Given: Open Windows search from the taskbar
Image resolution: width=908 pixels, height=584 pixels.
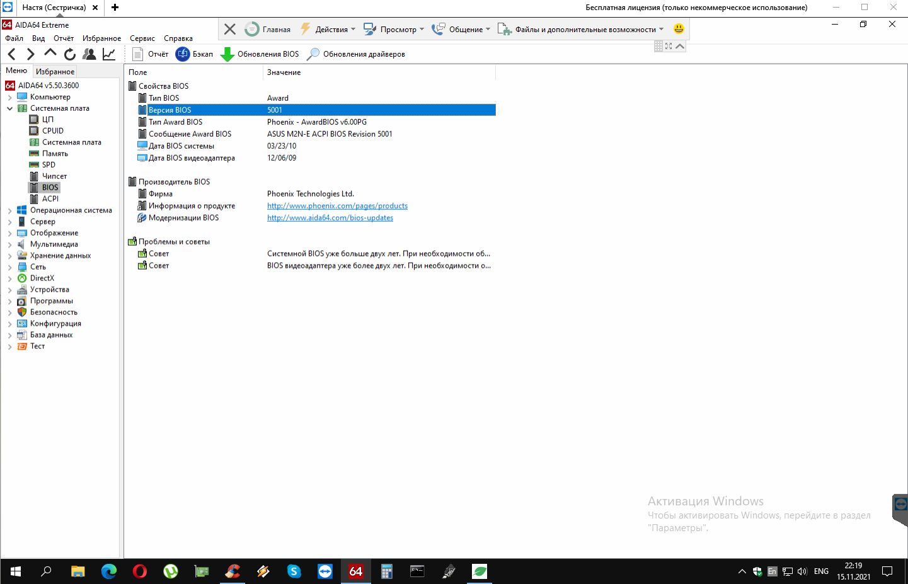Looking at the screenshot, I should [x=47, y=571].
